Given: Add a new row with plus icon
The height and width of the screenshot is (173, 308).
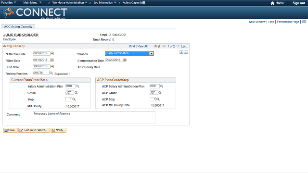Looking at the screenshot, I should [181, 52].
